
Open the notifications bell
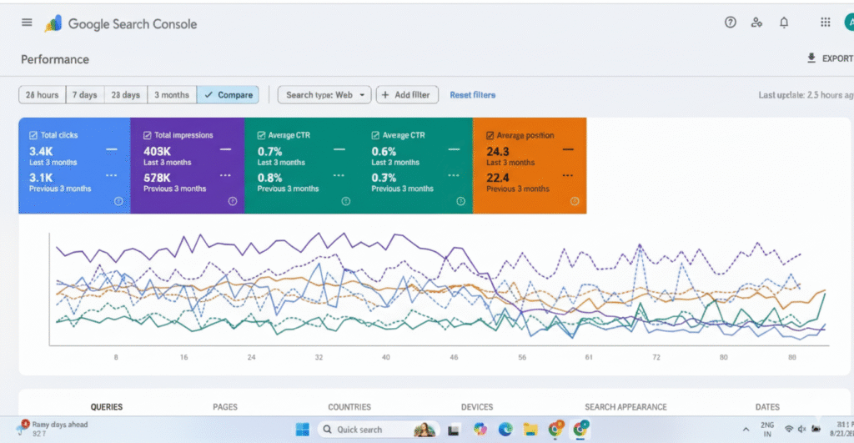tap(783, 23)
